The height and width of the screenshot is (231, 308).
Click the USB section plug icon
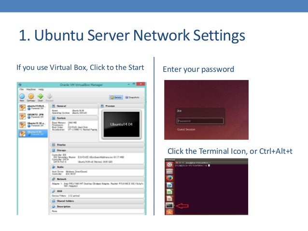point(54,191)
